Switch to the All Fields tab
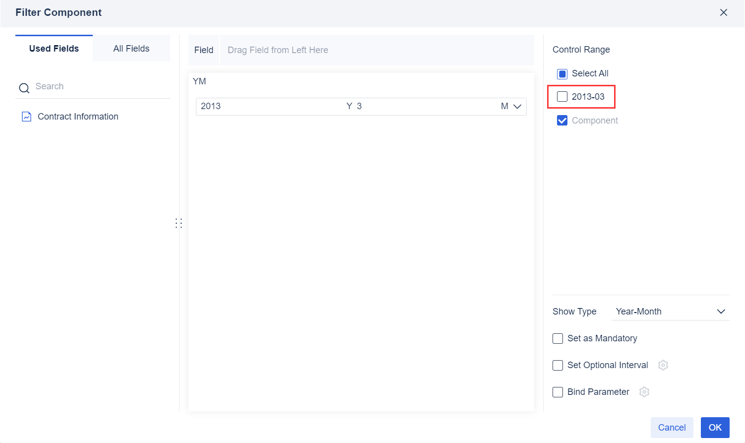The height and width of the screenshot is (443, 745). [x=131, y=48]
